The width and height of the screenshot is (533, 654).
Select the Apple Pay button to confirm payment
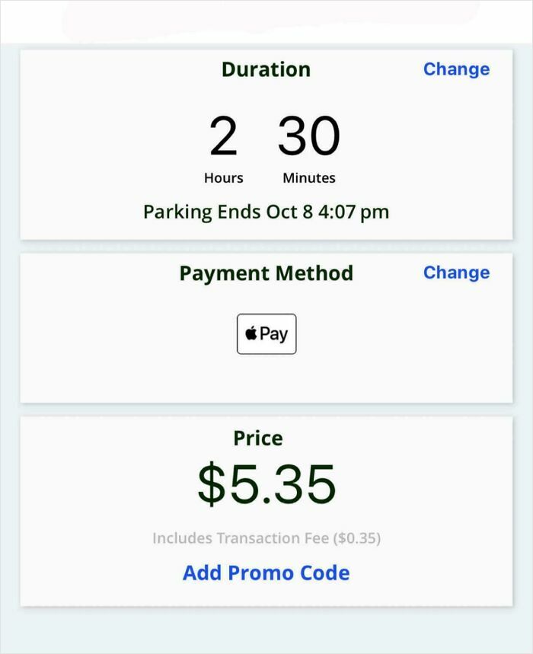[x=266, y=333]
